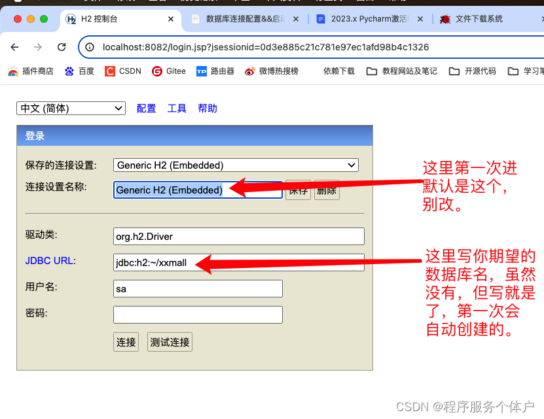
Task: Close the H2 控制台 tab
Action: tap(171, 19)
